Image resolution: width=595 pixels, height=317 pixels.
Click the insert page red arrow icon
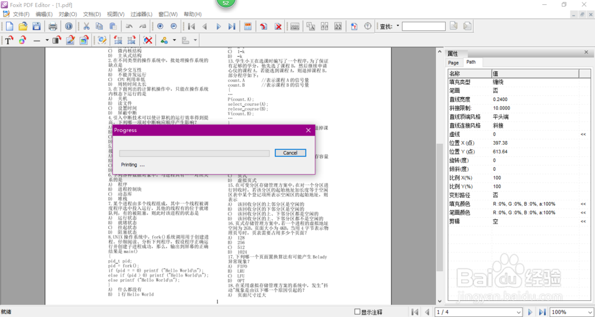(x=264, y=26)
